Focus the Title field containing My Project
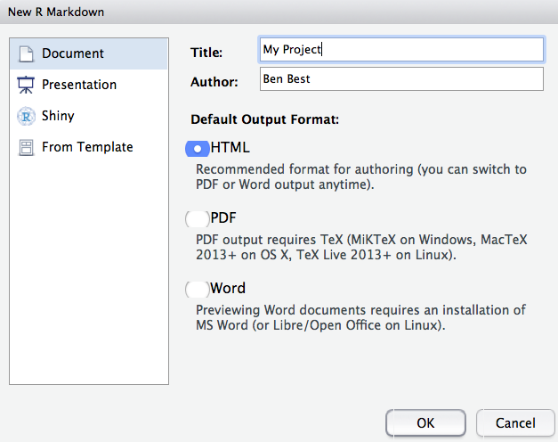Screen dimensions: 558x442 tap(400, 50)
